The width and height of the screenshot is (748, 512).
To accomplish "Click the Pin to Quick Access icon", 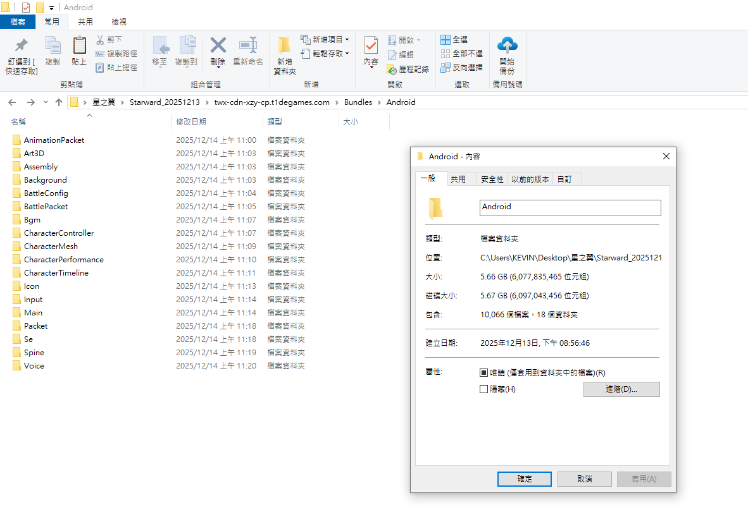I will point(22,47).
